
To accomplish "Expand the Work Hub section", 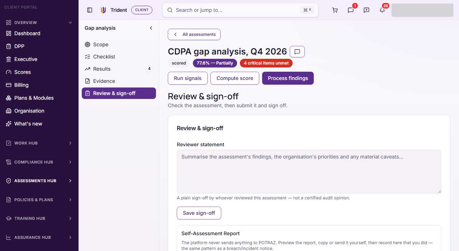I will point(39,143).
